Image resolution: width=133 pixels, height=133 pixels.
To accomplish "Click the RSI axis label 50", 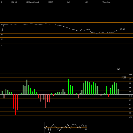I will tap(2, 35).
